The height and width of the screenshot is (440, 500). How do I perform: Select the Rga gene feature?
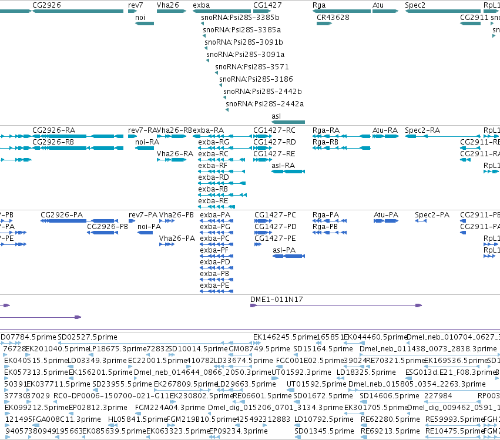pyautogui.click(x=341, y=11)
